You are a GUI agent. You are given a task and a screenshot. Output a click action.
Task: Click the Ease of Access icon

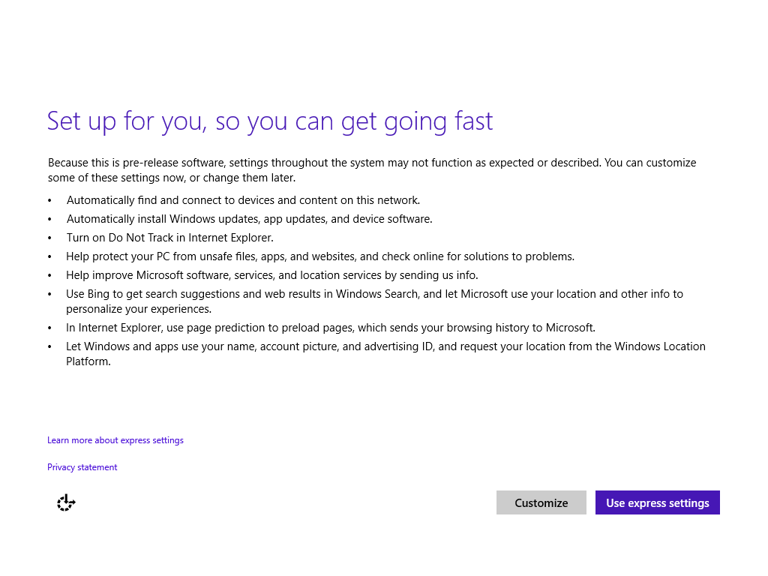click(x=66, y=502)
